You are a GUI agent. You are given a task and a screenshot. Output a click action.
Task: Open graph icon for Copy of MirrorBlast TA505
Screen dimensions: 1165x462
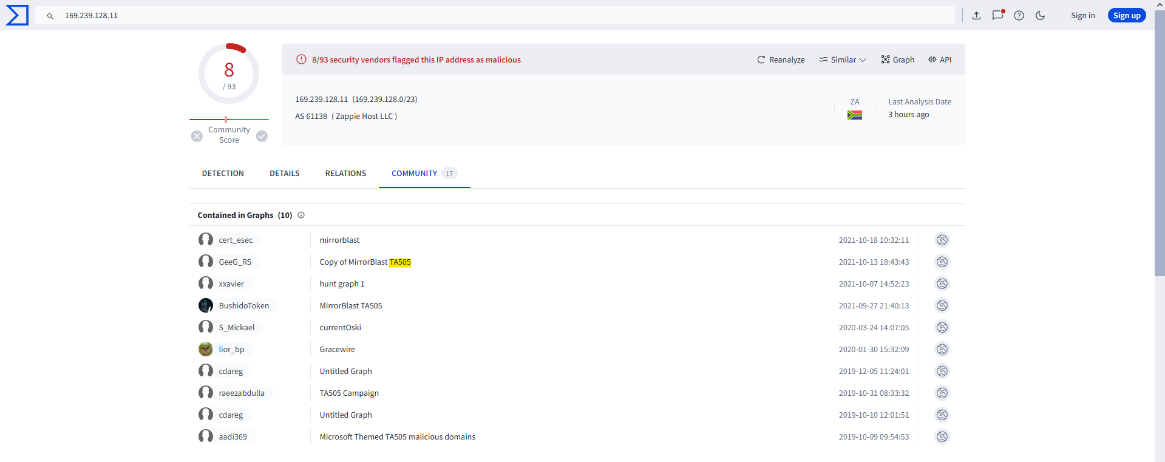click(942, 262)
